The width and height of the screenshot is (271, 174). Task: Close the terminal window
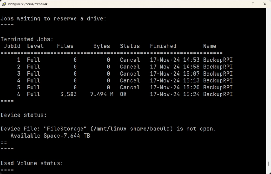[x=265, y=4]
